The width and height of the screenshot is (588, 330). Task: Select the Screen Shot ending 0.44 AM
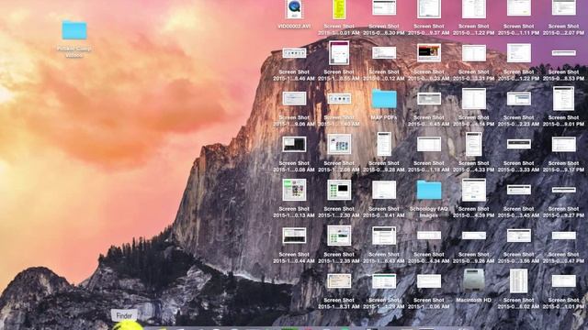(x=294, y=236)
